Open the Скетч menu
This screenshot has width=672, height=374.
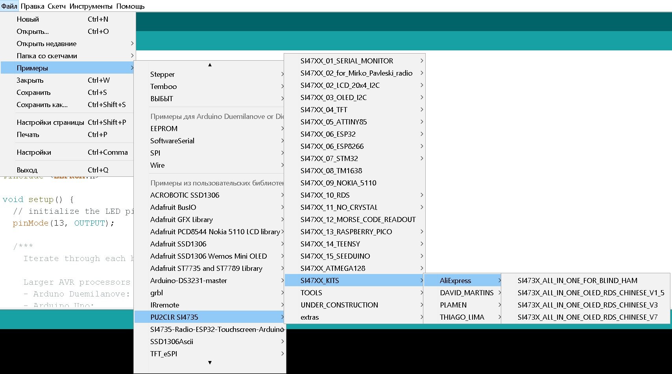57,6
